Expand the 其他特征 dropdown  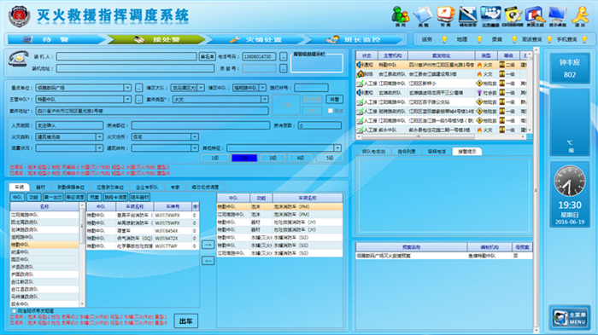click(x=337, y=148)
